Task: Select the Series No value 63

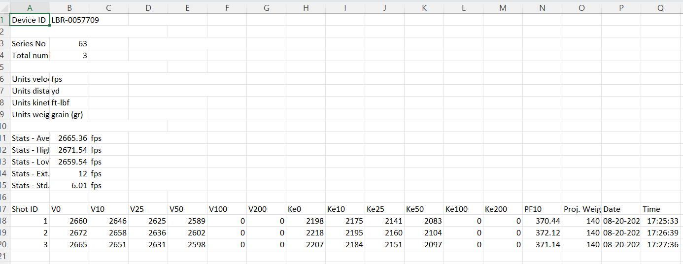Action: tap(69, 43)
